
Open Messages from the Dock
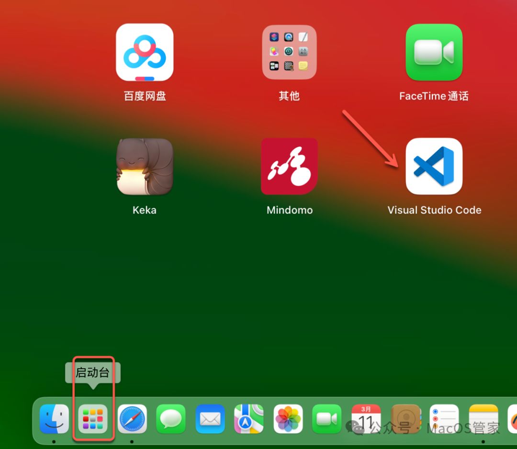point(171,419)
